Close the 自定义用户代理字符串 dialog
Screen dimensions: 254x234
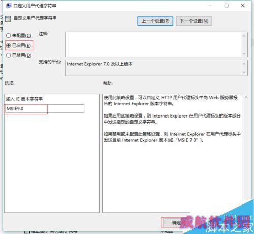243,6
